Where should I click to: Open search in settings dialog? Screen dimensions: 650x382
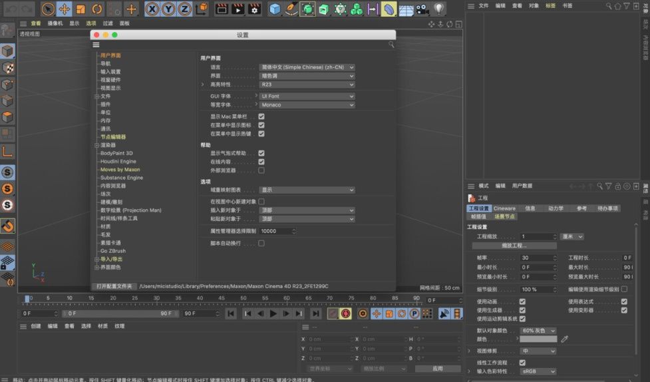(391, 45)
